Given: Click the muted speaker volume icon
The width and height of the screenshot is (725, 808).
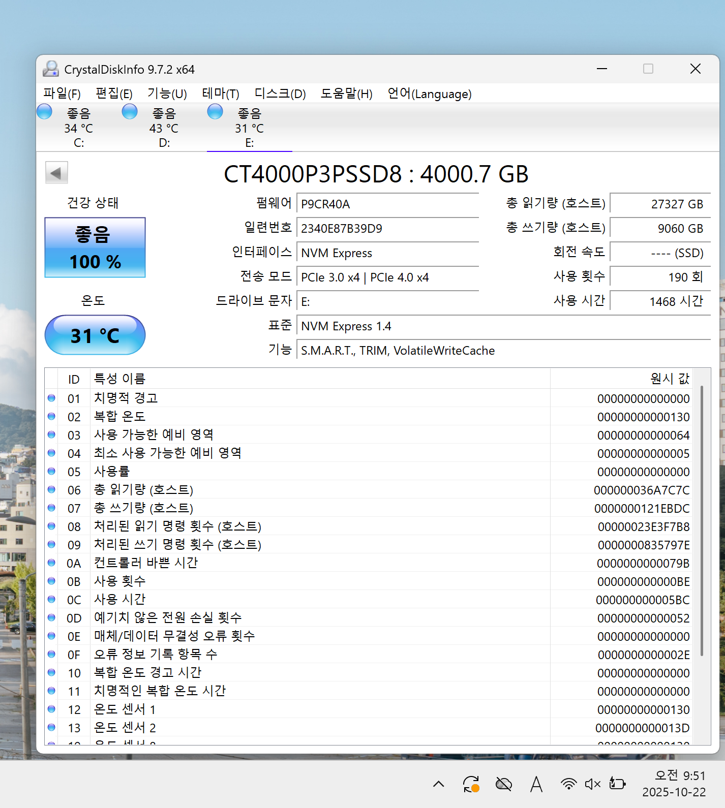Looking at the screenshot, I should pyautogui.click(x=592, y=784).
